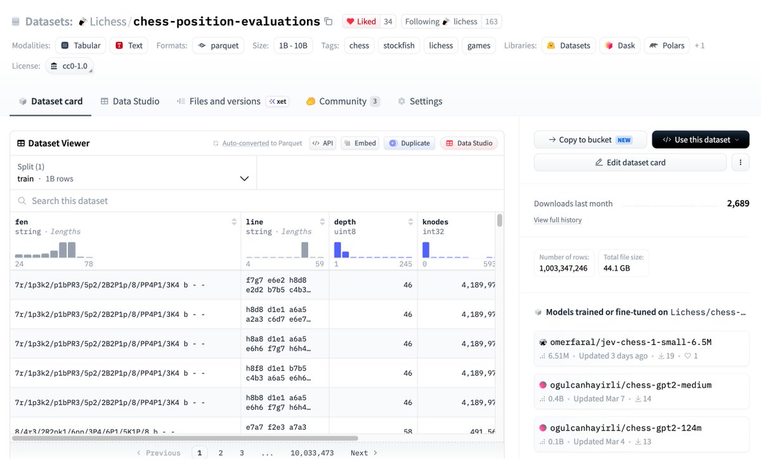Sort by the fen column

click(x=235, y=222)
